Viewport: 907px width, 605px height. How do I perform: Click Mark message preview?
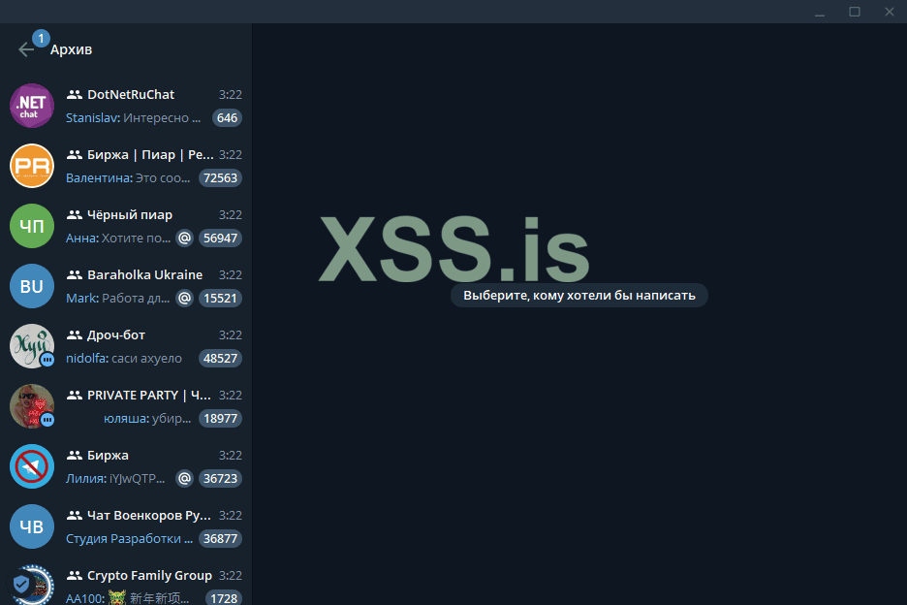pos(117,299)
